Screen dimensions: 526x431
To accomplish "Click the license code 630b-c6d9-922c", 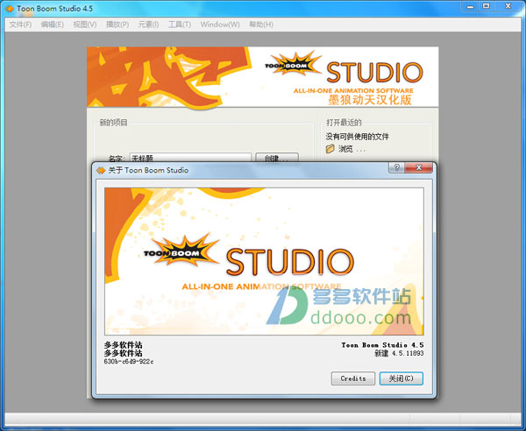I will (x=129, y=361).
